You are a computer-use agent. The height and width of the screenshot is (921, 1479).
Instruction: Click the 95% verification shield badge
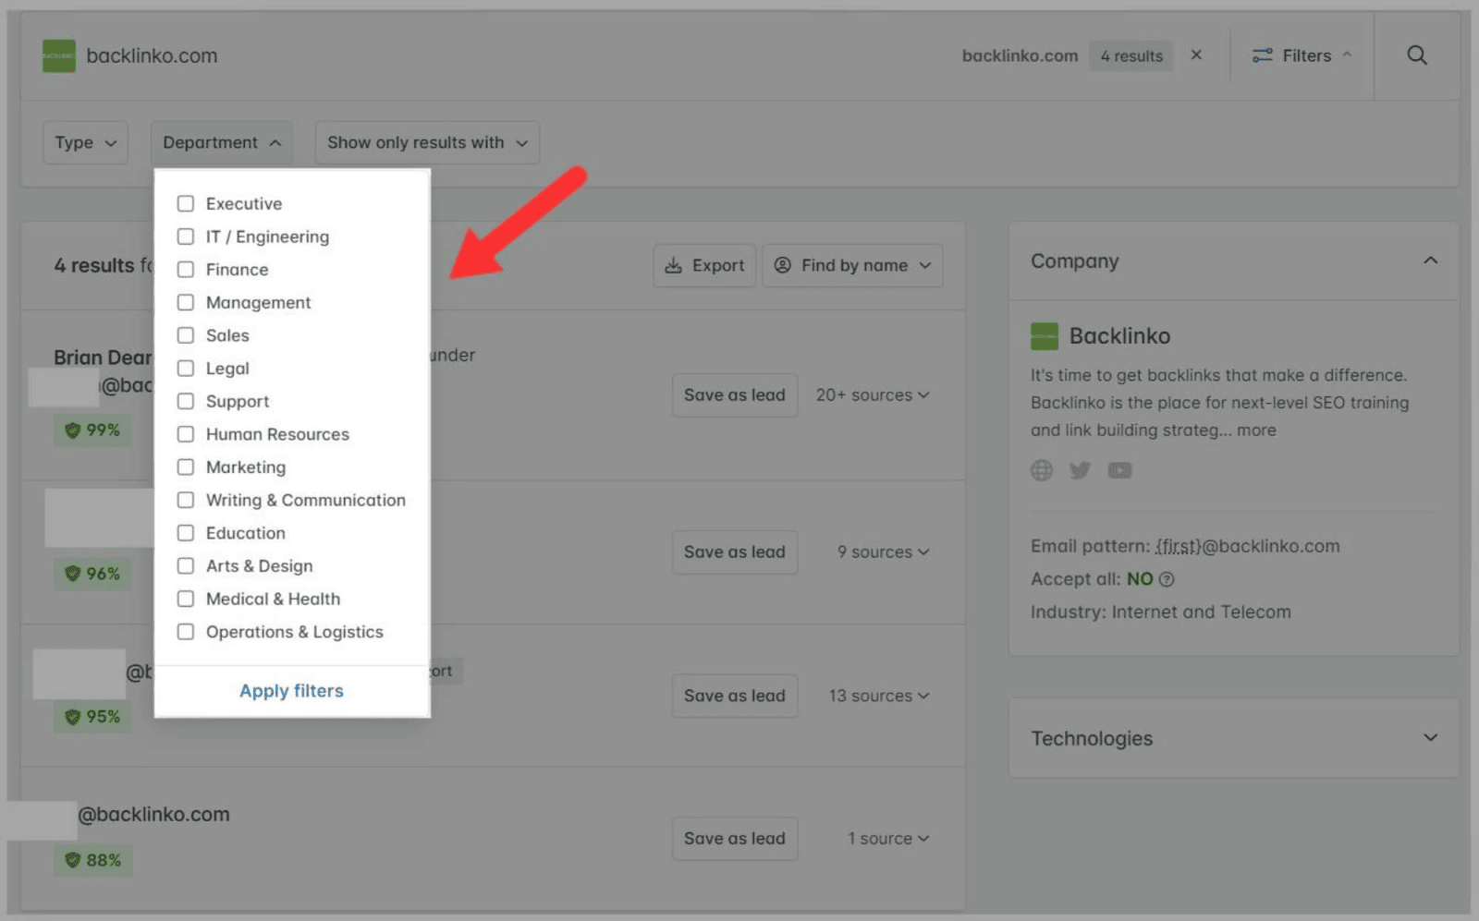click(92, 716)
